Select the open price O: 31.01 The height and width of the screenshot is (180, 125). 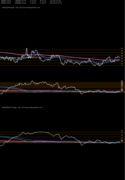click(33, 1)
